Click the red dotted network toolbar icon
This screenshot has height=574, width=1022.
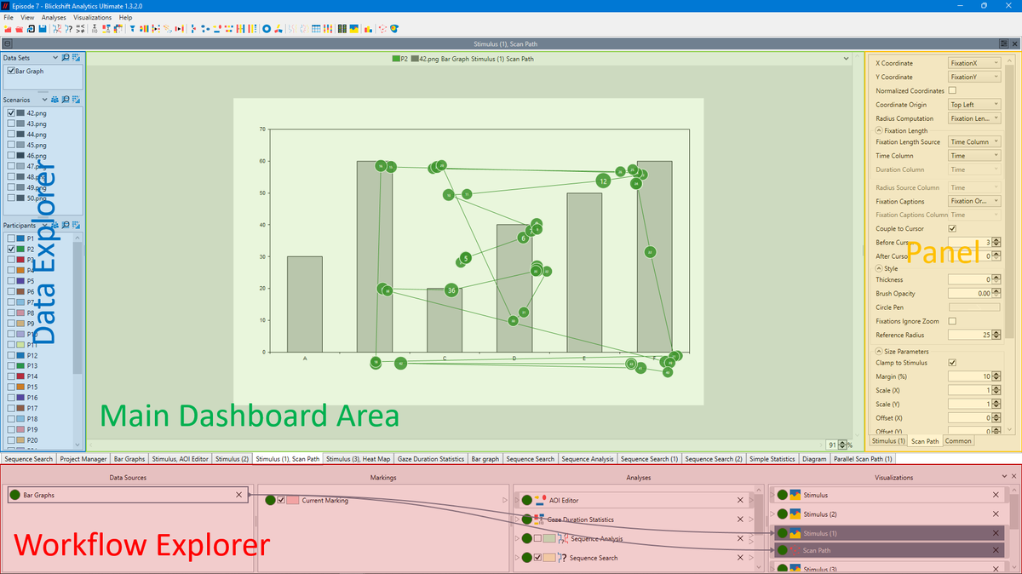[x=382, y=29]
